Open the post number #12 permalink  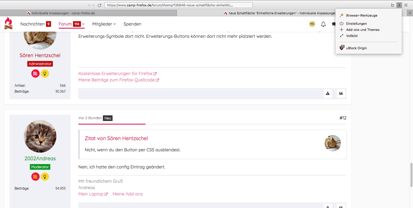pyautogui.click(x=343, y=118)
